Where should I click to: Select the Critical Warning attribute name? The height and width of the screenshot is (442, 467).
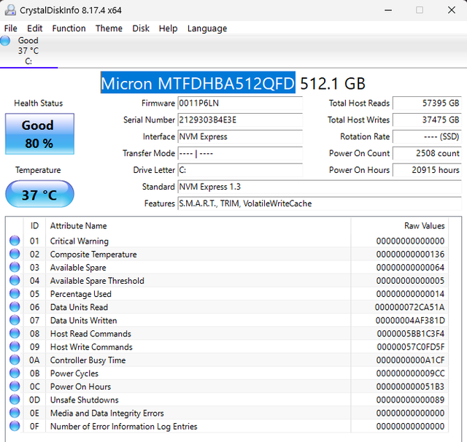pyautogui.click(x=80, y=241)
